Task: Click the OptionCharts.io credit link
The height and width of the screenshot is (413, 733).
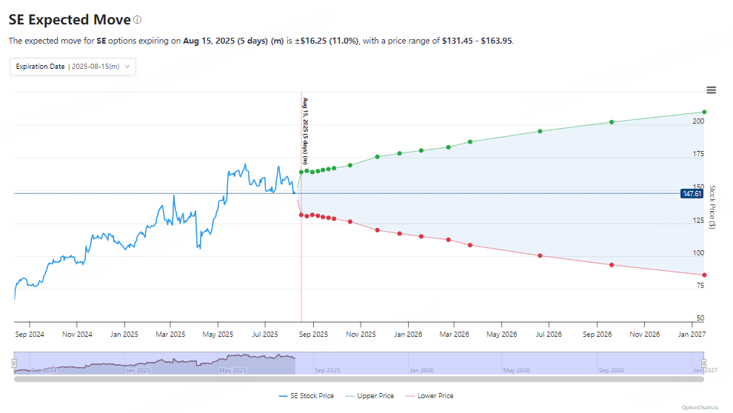Action: pyautogui.click(x=700, y=408)
